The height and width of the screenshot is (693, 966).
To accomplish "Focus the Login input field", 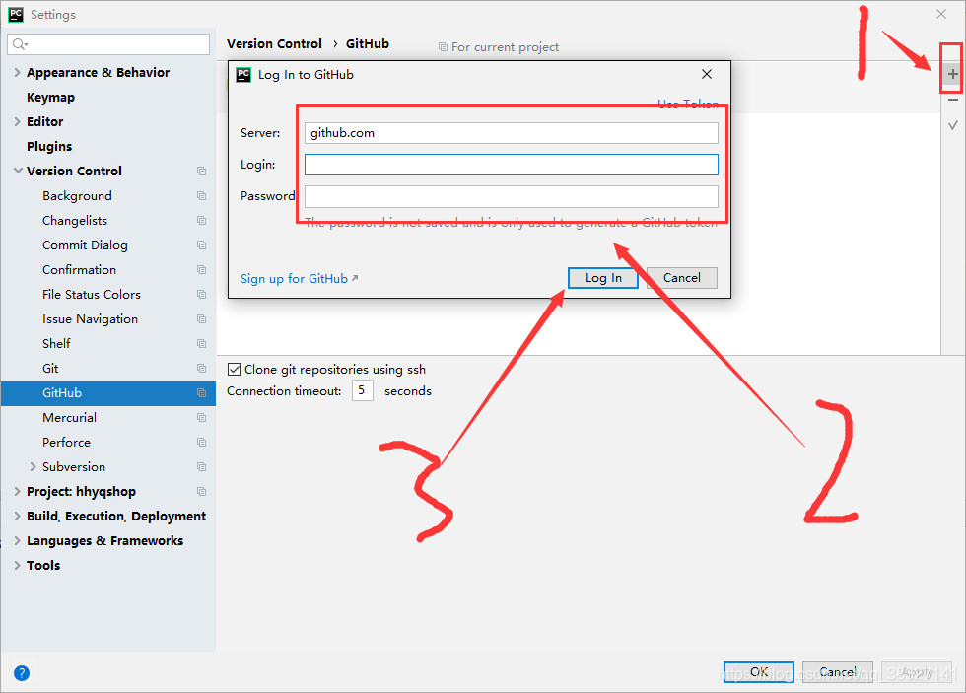I will click(x=512, y=165).
